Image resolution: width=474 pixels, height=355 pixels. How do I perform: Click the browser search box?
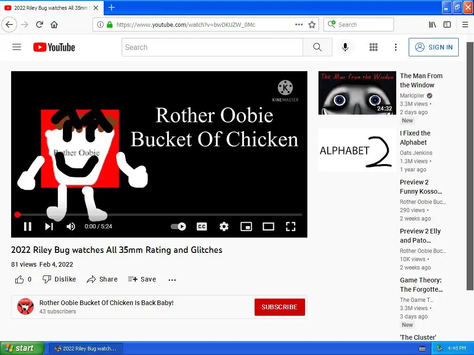click(359, 24)
